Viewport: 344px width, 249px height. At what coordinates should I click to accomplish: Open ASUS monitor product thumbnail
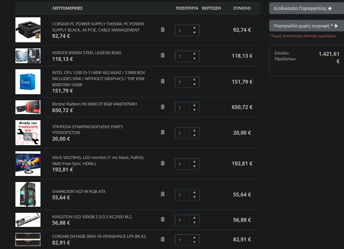tap(28, 163)
